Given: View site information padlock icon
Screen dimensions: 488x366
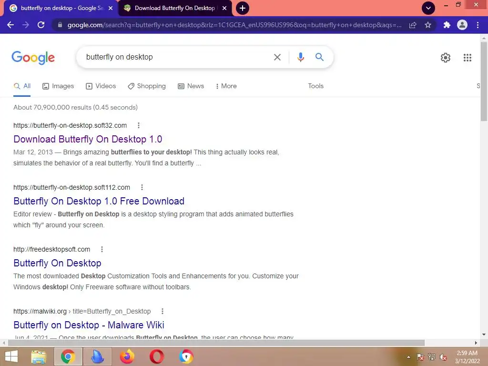Looking at the screenshot, I should coord(60,25).
